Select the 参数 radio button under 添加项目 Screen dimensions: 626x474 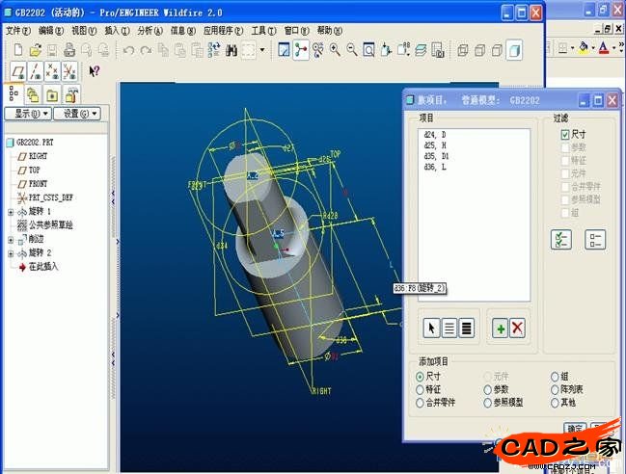point(488,390)
